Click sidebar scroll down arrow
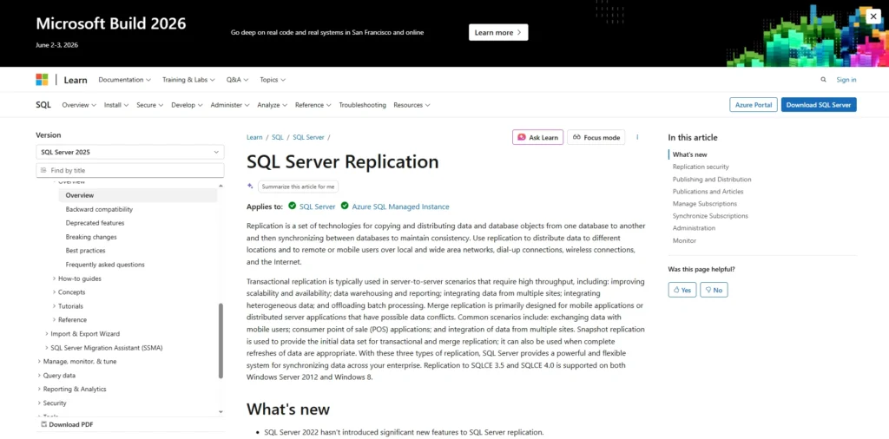889x439 pixels. point(221,412)
